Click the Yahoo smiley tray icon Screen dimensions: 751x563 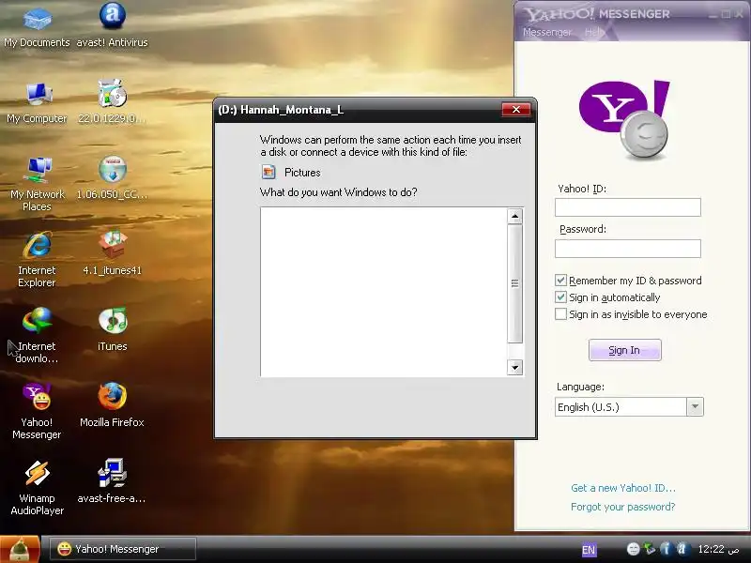633,549
